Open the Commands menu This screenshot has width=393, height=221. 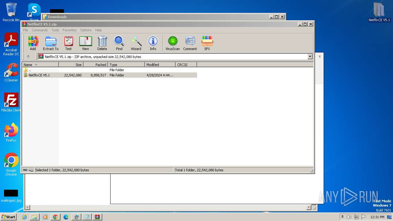40,30
